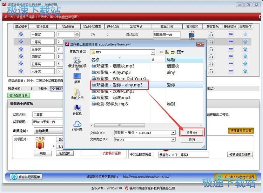Create a new folder in file dialog
Screen dimensions: 263x193
pyautogui.click(x=173, y=52)
